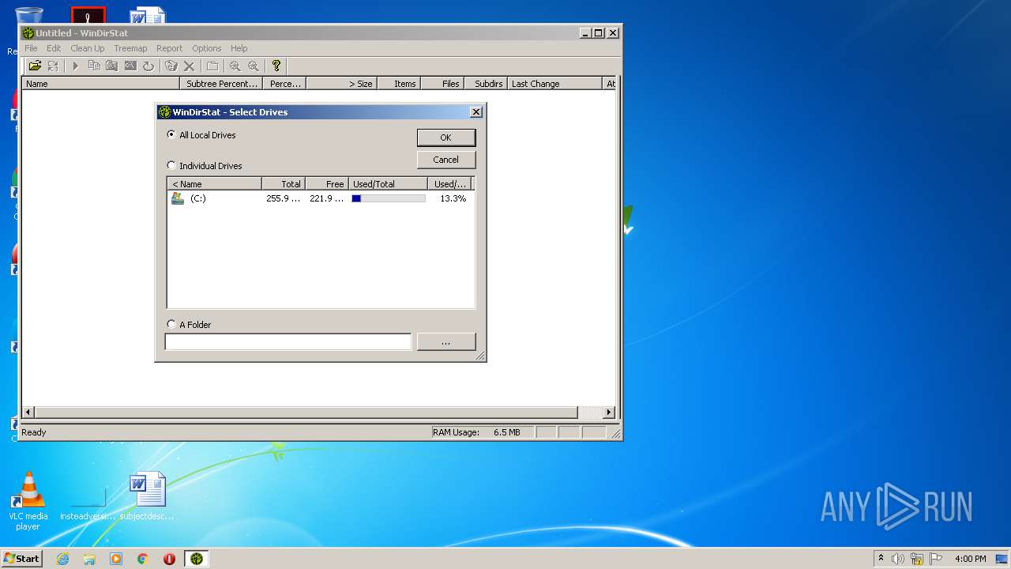Click the Open folder toolbar icon
The image size is (1011, 569).
35,66
